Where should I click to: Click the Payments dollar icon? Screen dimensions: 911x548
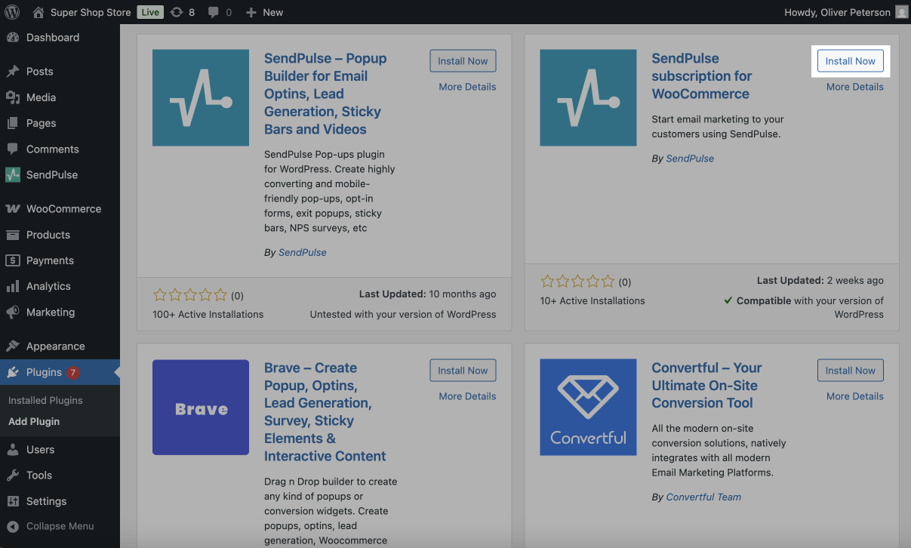coord(13,260)
